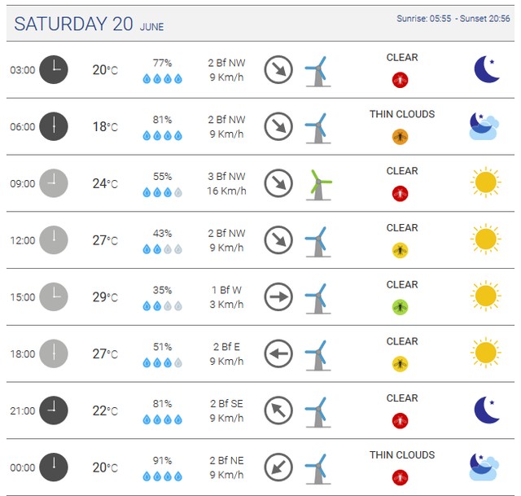Click the cloudy night icon at 06:00
521x496 pixels.
(x=484, y=126)
